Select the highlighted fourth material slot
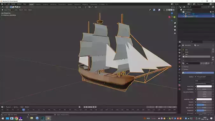The width and height of the screenshot is (215, 121). pos(196,57)
